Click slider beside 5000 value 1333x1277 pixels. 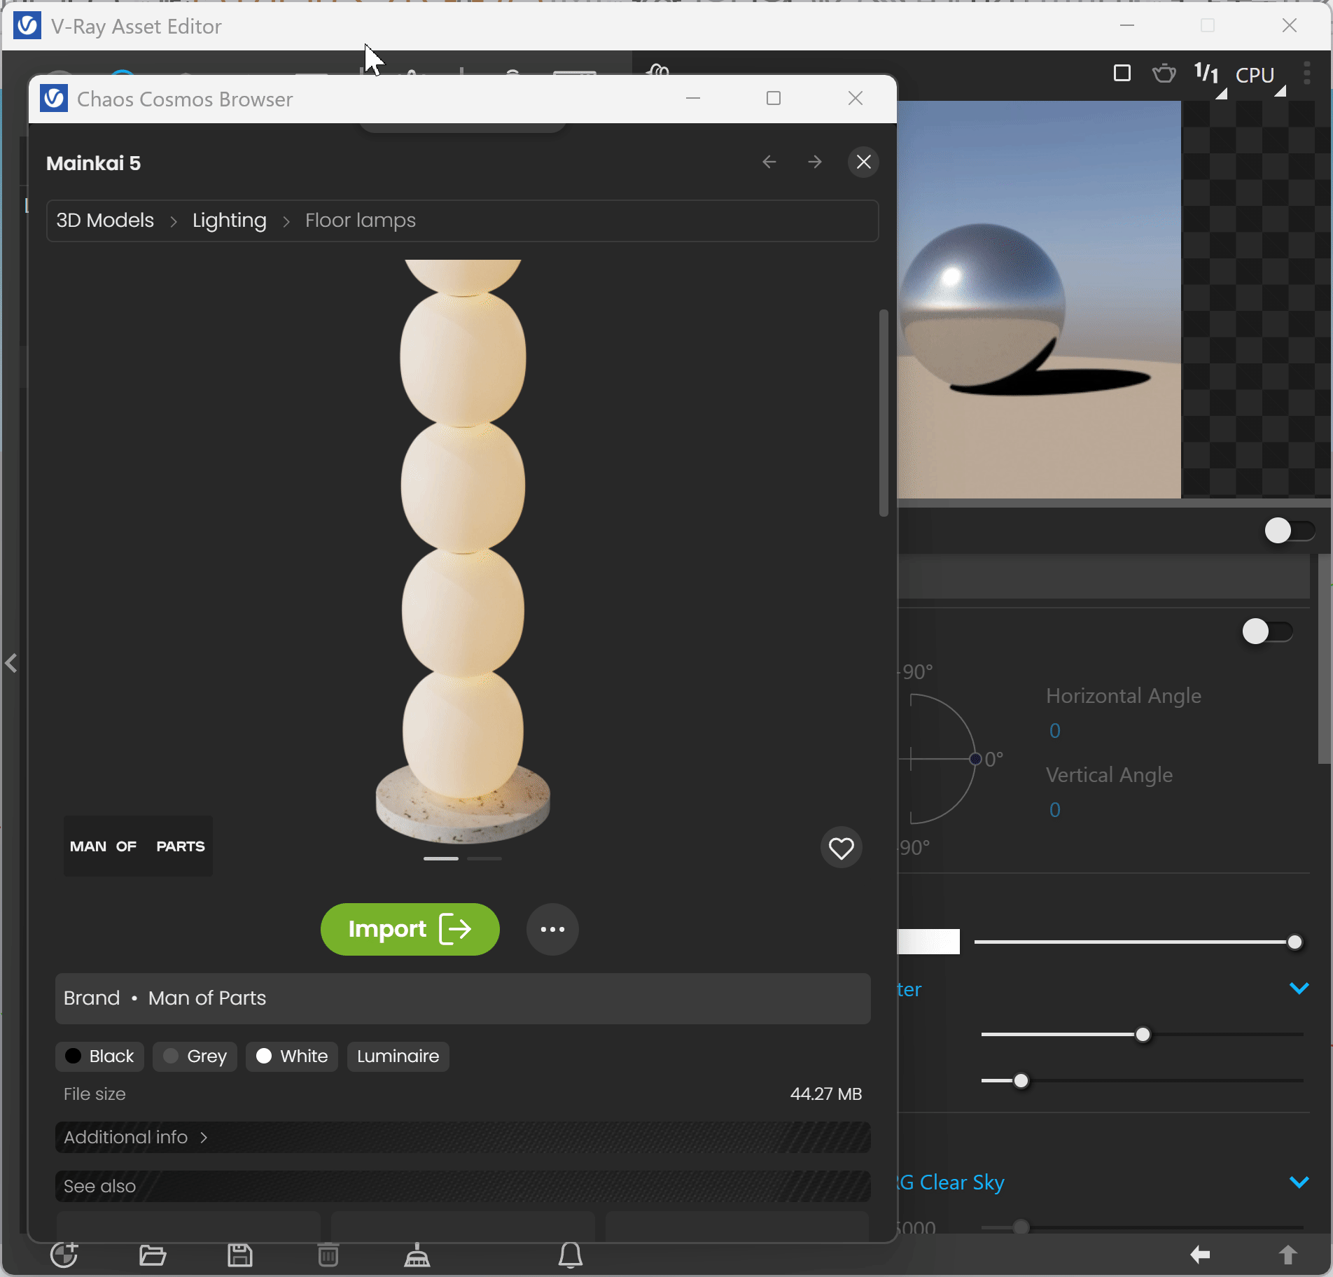point(1142,1227)
